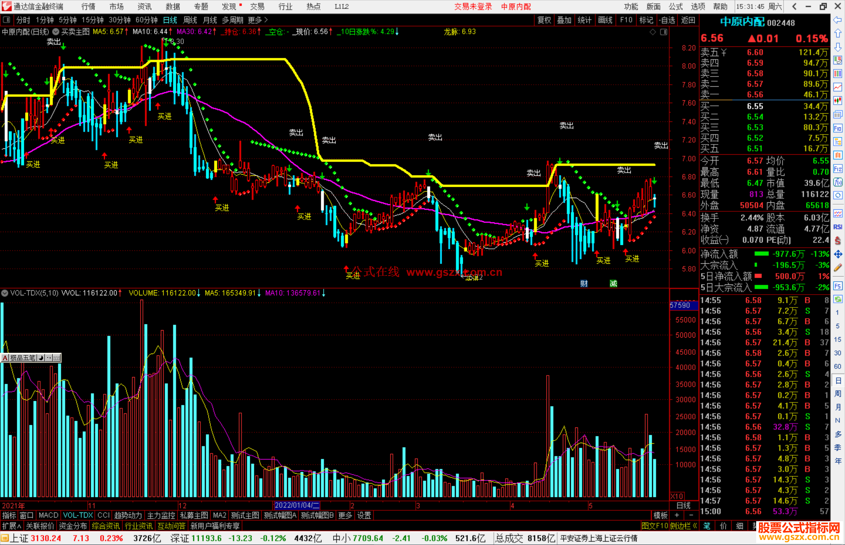Image resolution: width=845 pixels, height=545 pixels.
Task: Open the multi-column grid table icon
Action: coord(838,74)
